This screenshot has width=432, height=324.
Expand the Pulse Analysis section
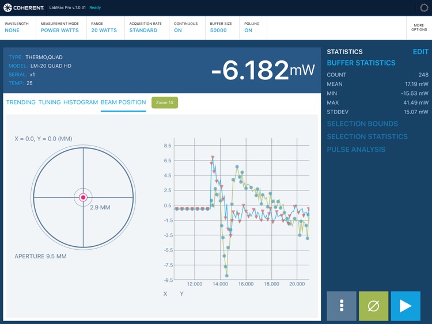[356, 150]
